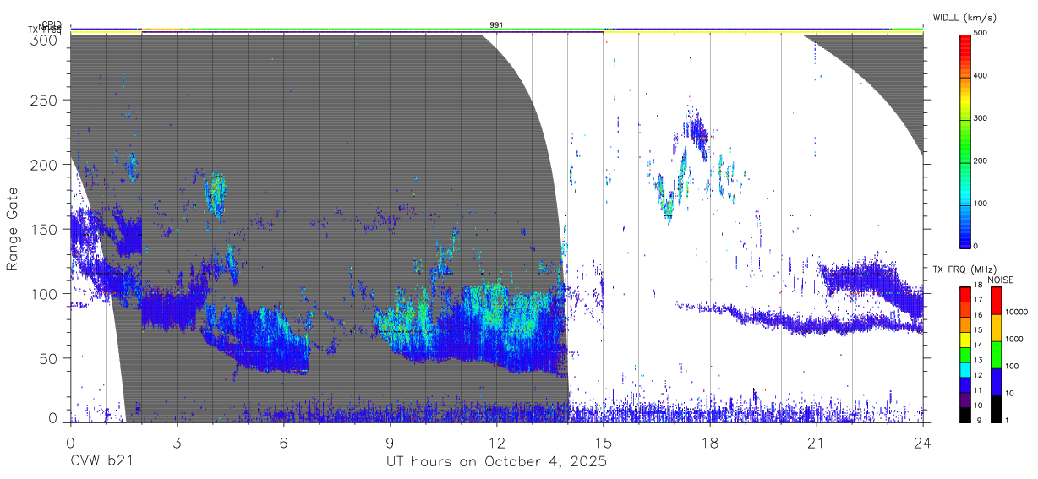Pick the yellow segment of the TX FRQ scale

pos(965,340)
